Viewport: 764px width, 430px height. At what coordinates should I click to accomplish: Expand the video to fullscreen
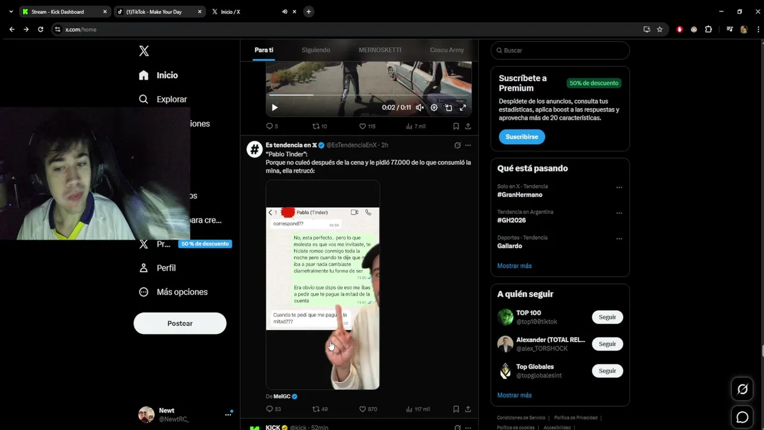click(x=463, y=107)
